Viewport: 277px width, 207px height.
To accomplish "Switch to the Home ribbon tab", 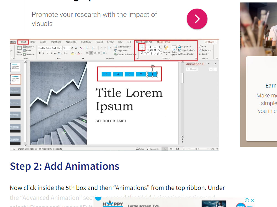I will click(x=13, y=42).
